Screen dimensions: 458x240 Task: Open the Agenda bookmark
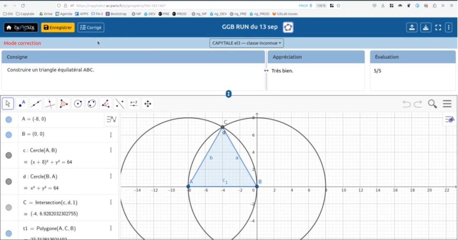63,14
